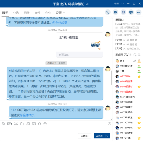
Task: Search group members with the magnifier icon
Action: pos(139,55)
